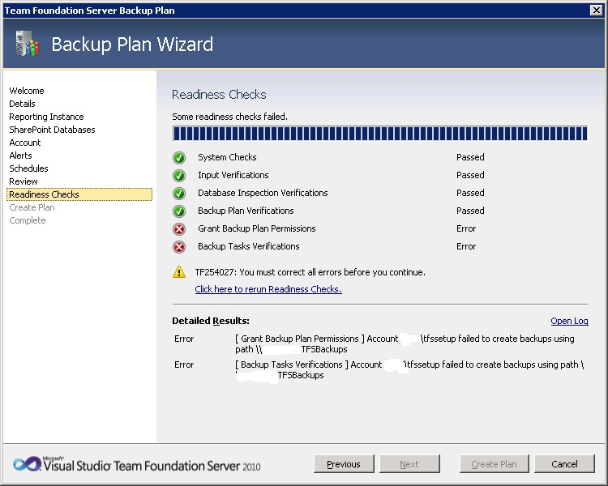Click the passed icon for Backup Plan Verifications
The image size is (608, 486).
[179, 211]
